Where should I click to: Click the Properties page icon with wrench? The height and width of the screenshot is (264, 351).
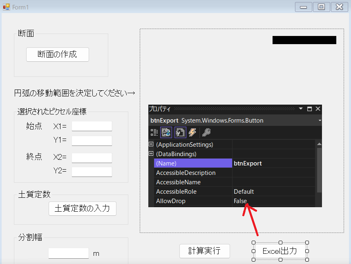180,132
